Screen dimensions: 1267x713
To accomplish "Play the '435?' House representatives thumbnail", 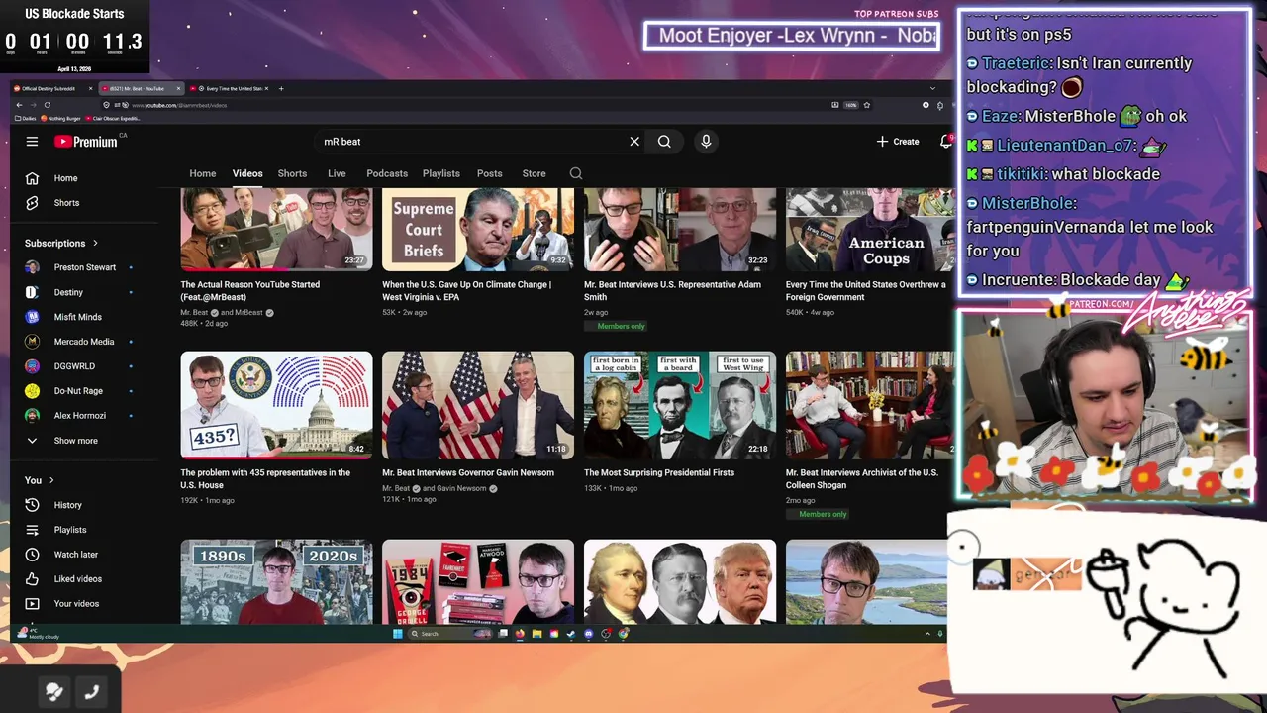I will 276,405.
